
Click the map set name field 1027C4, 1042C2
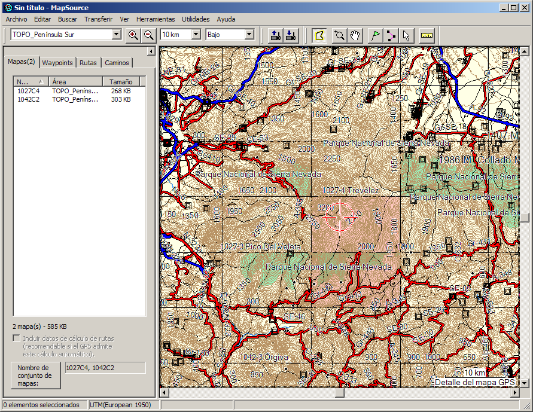tap(105, 368)
